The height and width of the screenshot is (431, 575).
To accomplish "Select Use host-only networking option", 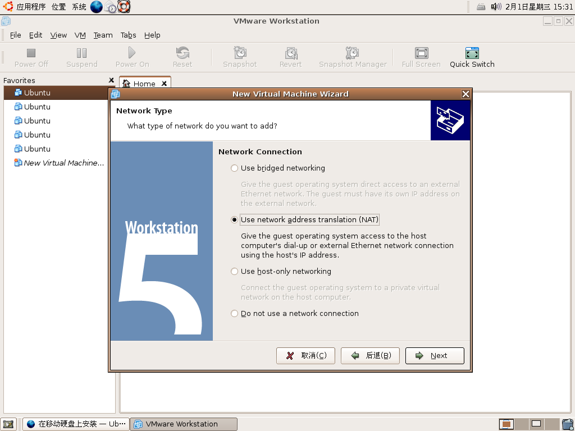I will 281,272.
